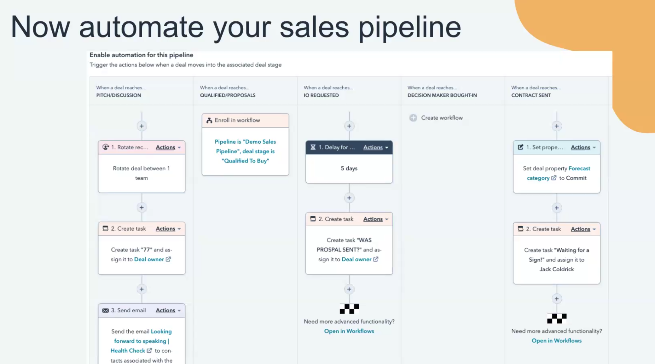Click the CONTRACT SENT stage heading
Viewport: 655px width, 364px height.
(x=531, y=95)
